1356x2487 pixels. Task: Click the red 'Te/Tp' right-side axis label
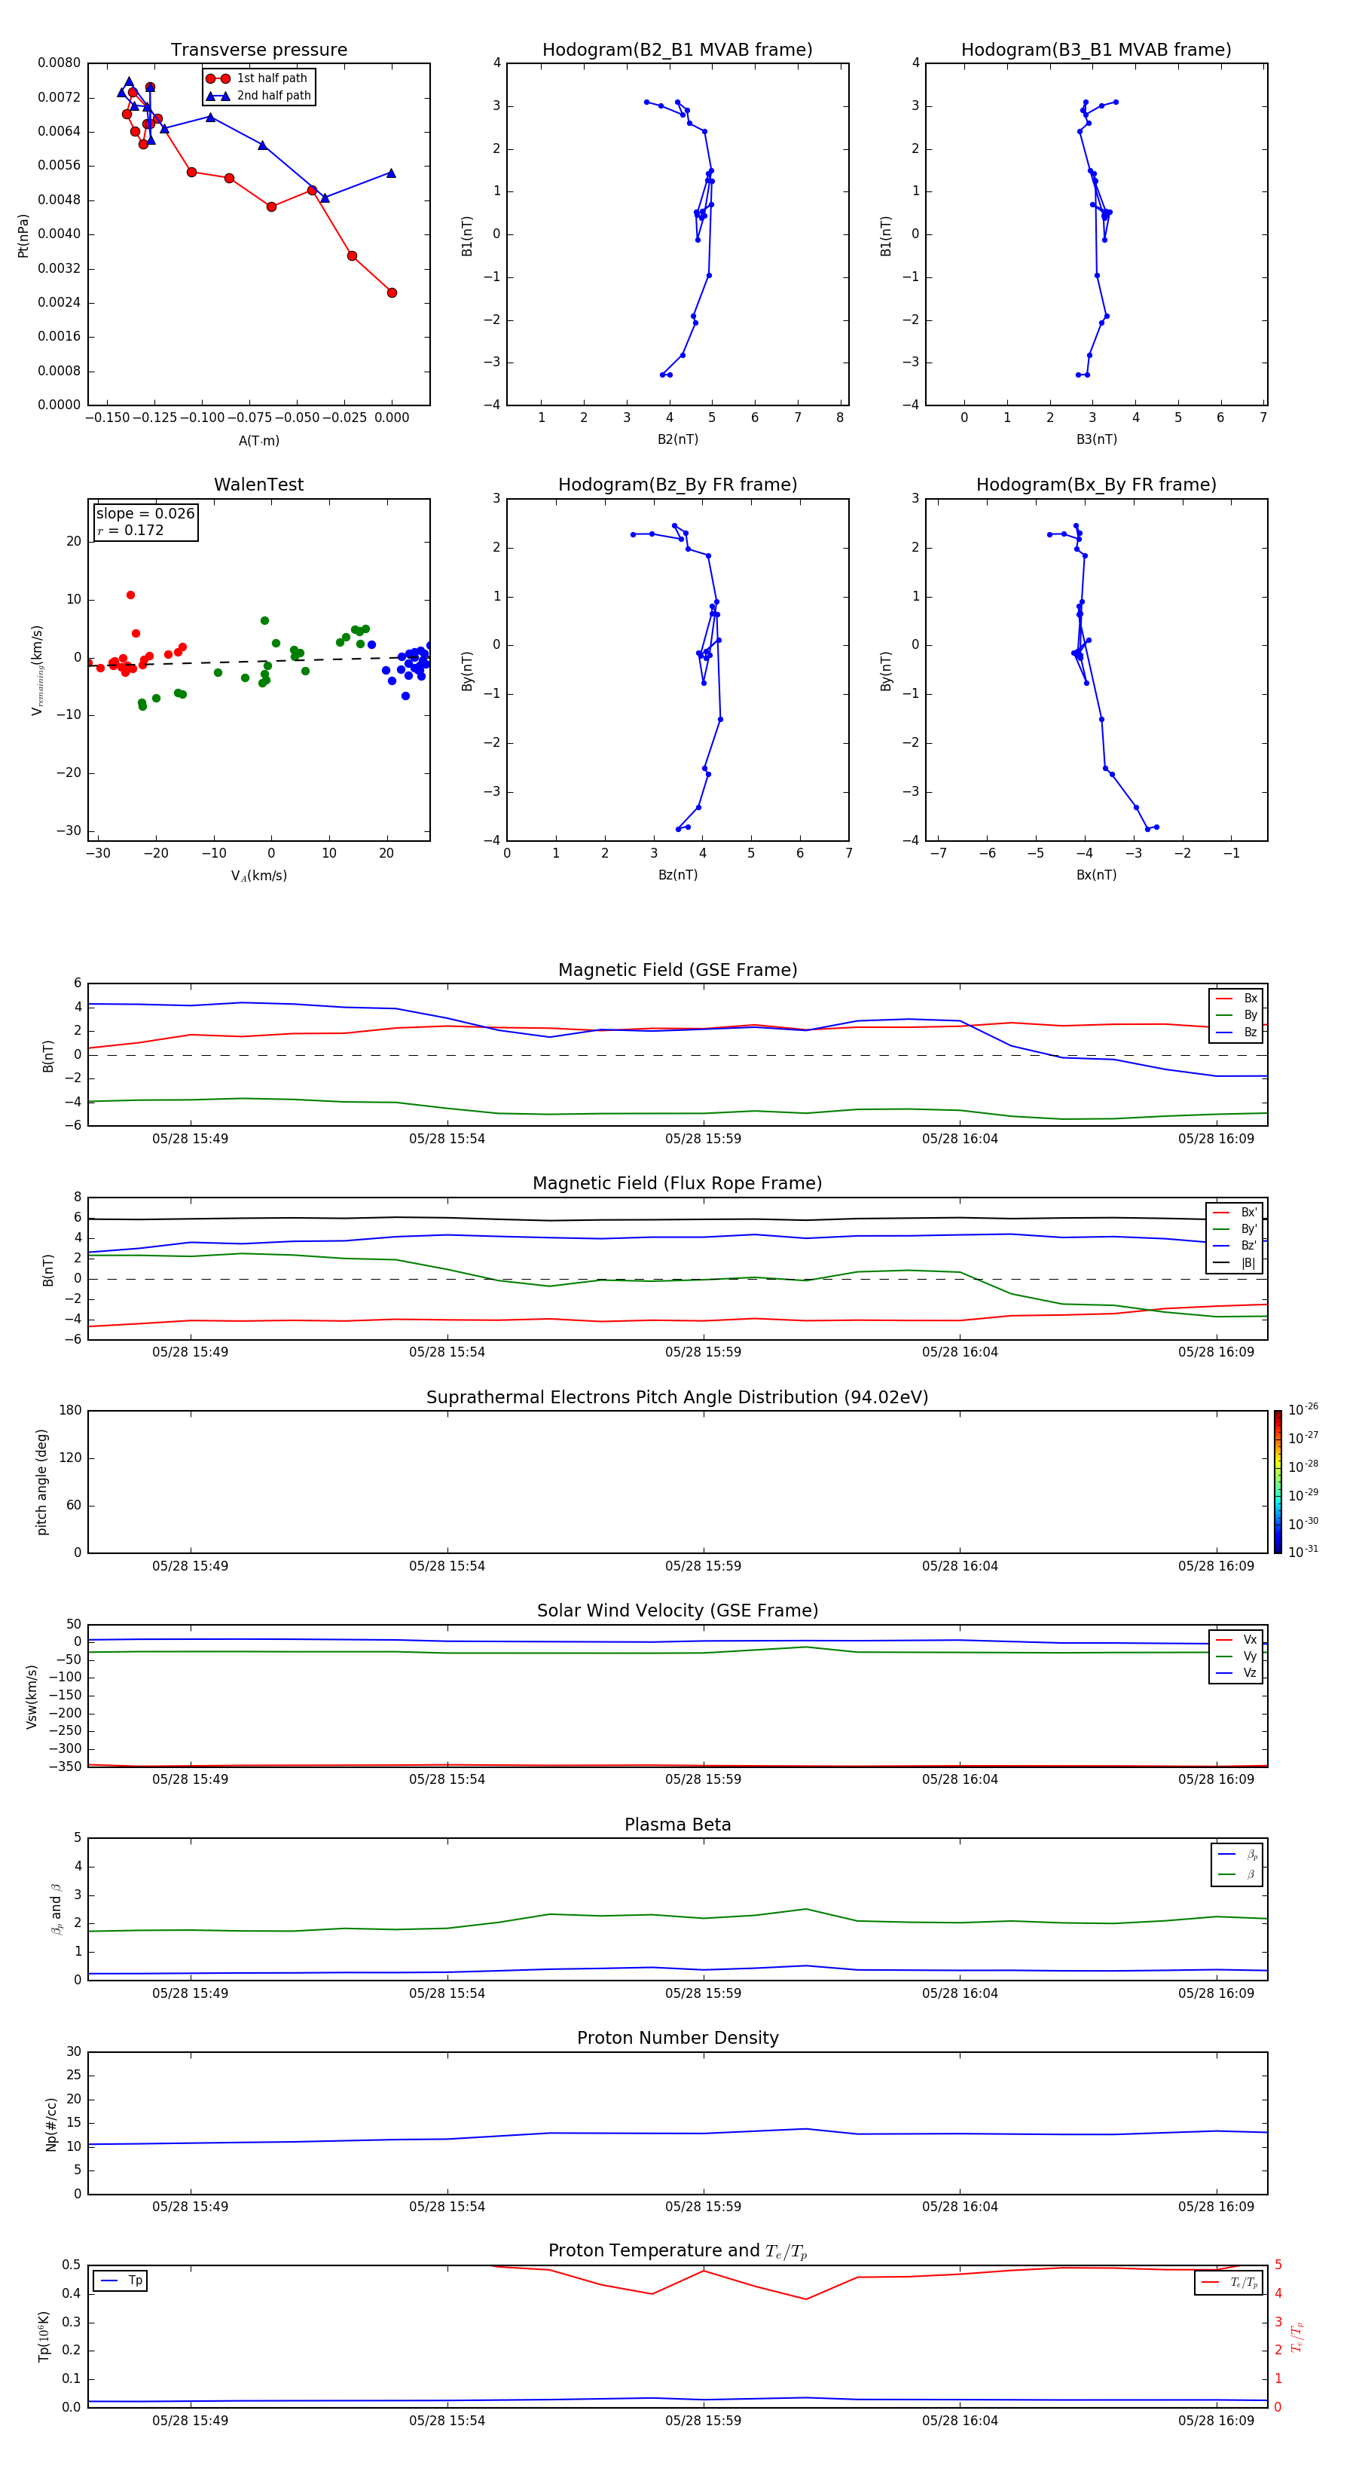[x=1297, y=2336]
